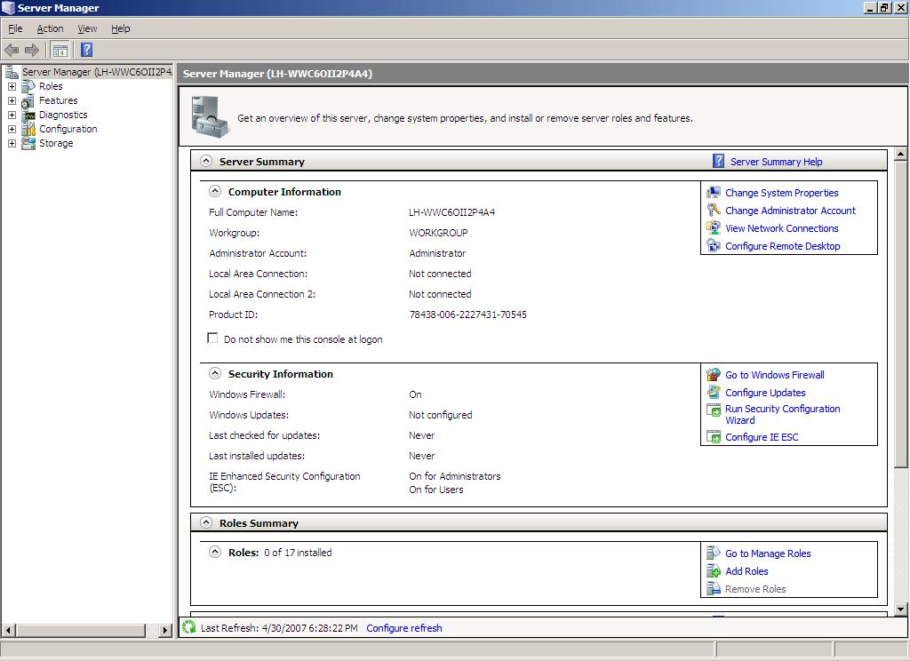The width and height of the screenshot is (910, 661).
Task: Click the main pane vertical scrollbar thumb
Action: click(901, 315)
